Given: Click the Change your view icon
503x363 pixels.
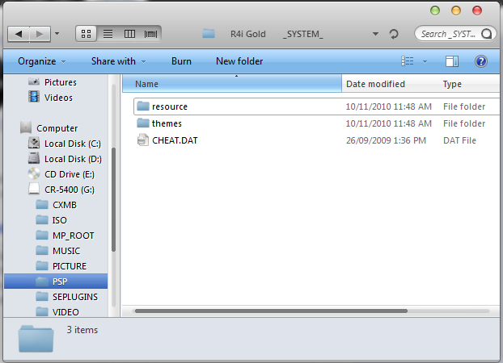Looking at the screenshot, I should (407, 61).
